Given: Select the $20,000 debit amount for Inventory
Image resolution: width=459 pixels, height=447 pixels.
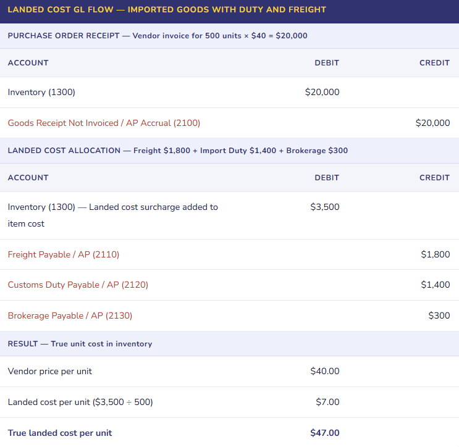Looking at the screenshot, I should (x=322, y=92).
